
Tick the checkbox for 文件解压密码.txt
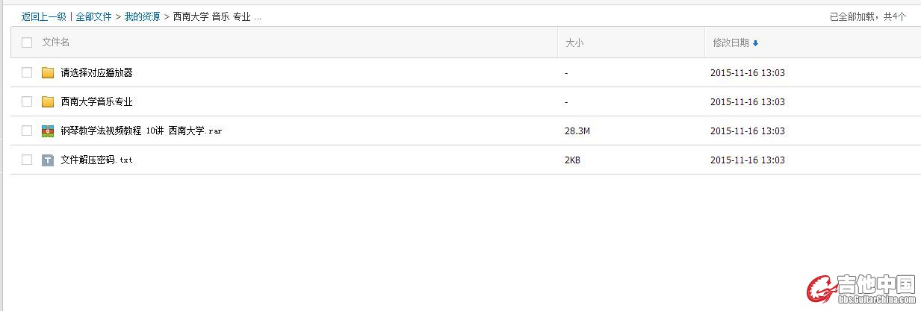click(x=27, y=160)
